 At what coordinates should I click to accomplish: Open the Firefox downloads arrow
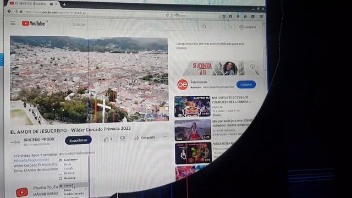tap(238, 16)
